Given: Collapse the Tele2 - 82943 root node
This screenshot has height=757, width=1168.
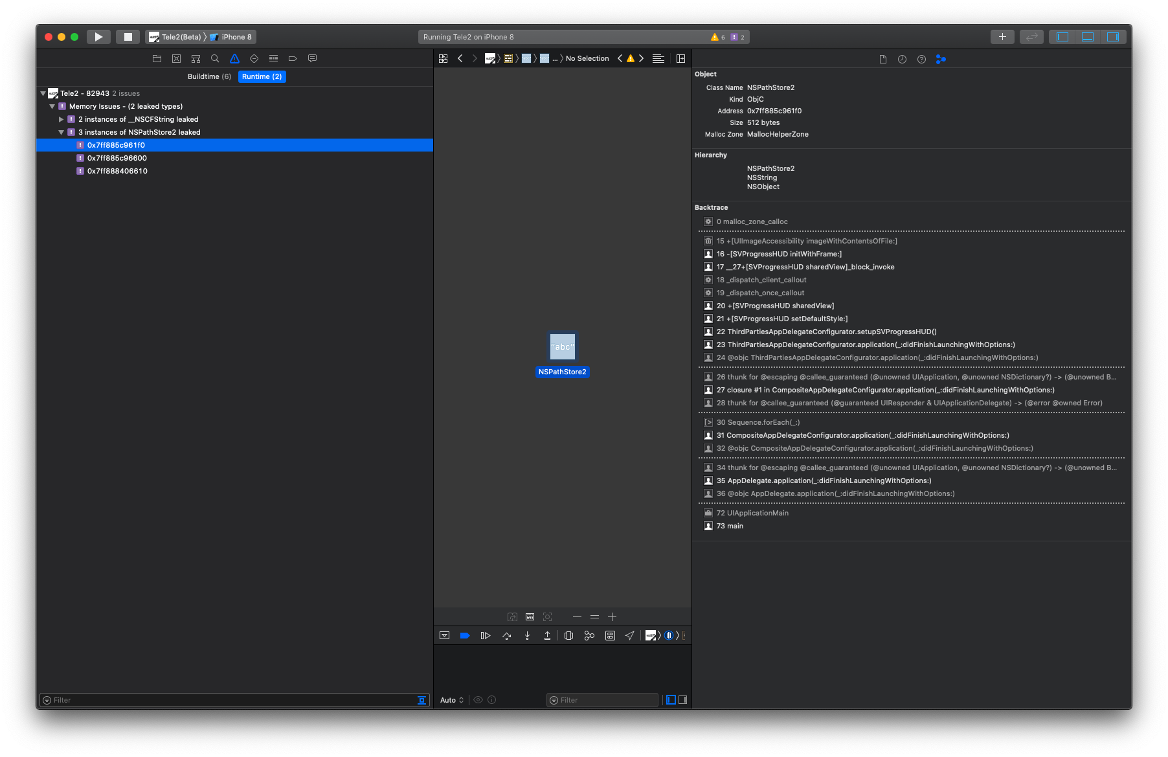Looking at the screenshot, I should coord(43,93).
